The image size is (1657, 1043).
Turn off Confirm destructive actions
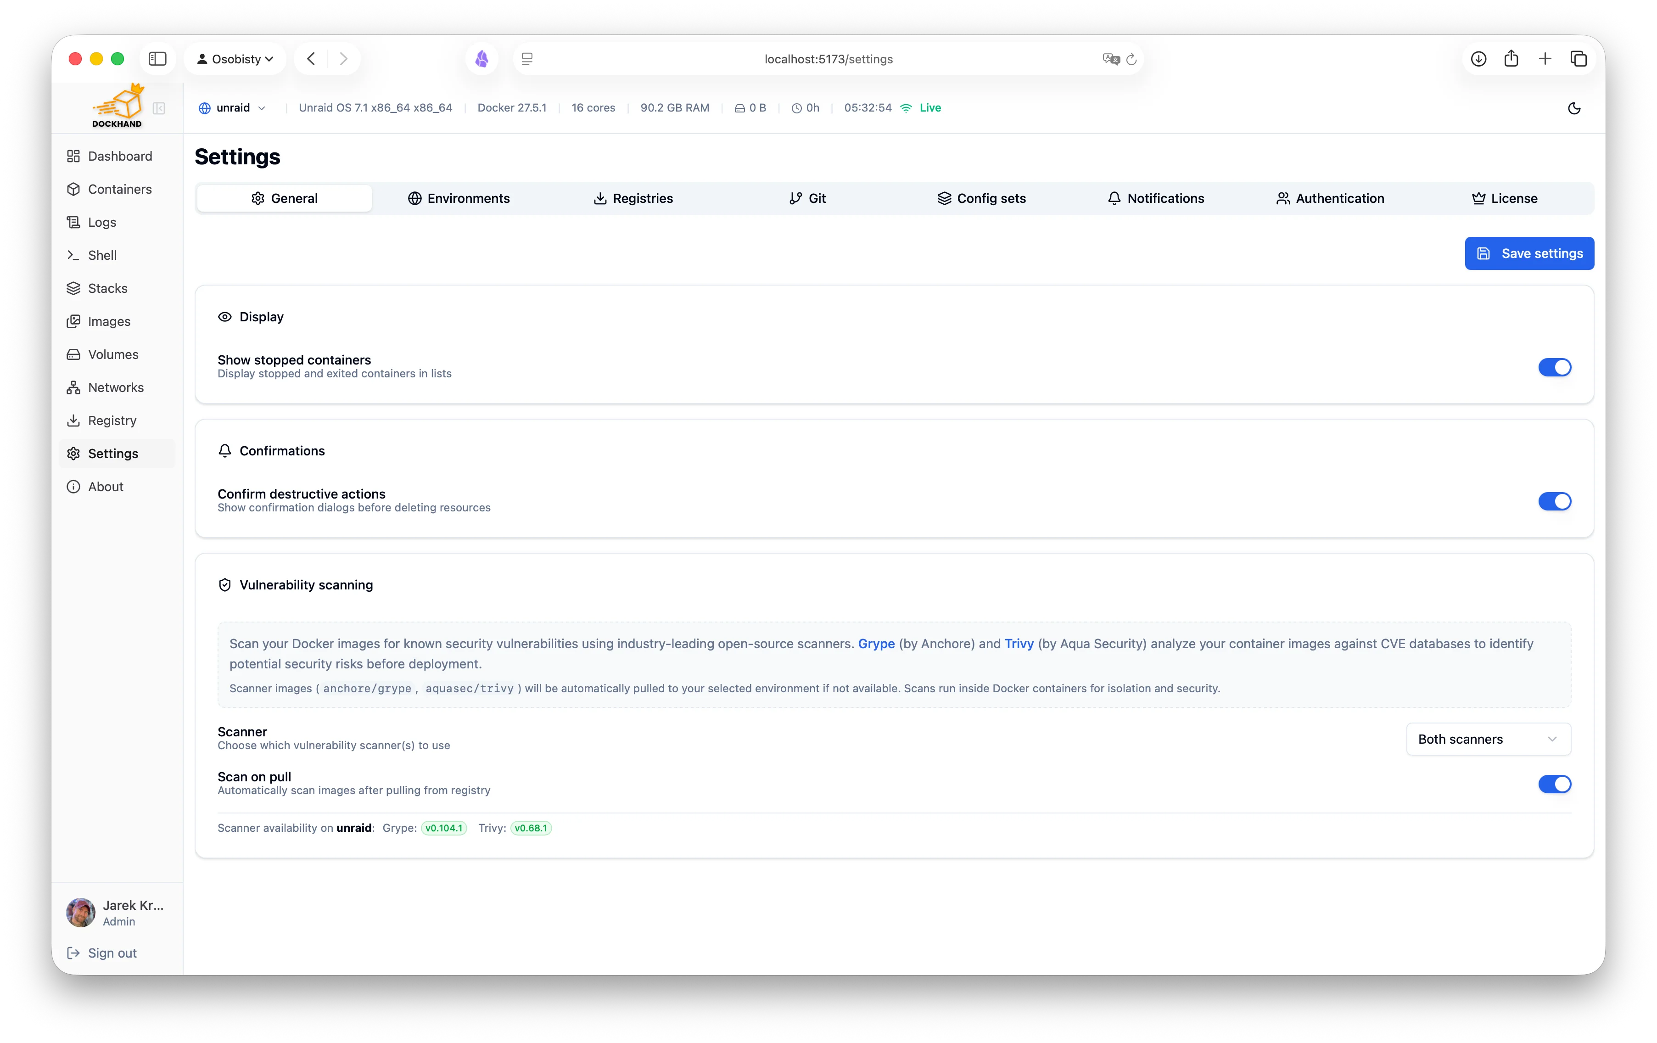tap(1555, 502)
